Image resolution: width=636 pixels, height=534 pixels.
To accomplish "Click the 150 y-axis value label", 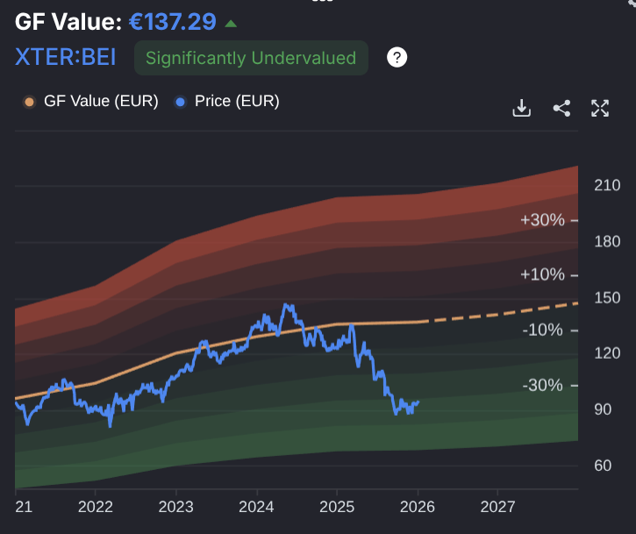I will (607, 297).
